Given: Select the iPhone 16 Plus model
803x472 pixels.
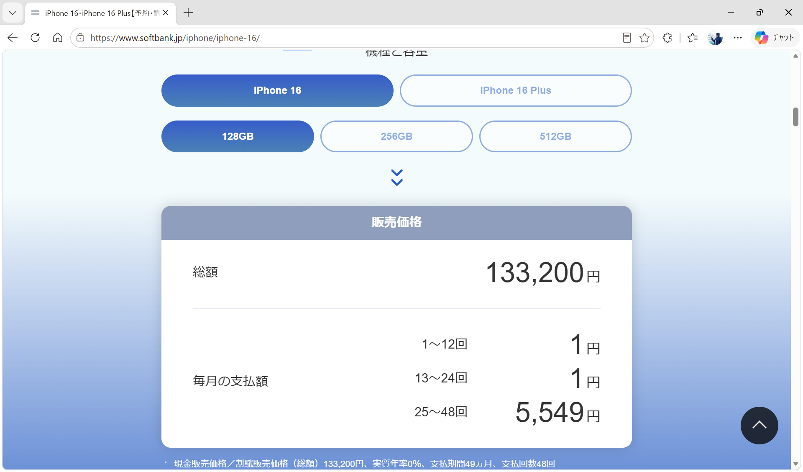Looking at the screenshot, I should coord(516,90).
